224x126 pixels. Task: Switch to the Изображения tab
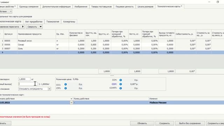(x=81, y=7)
